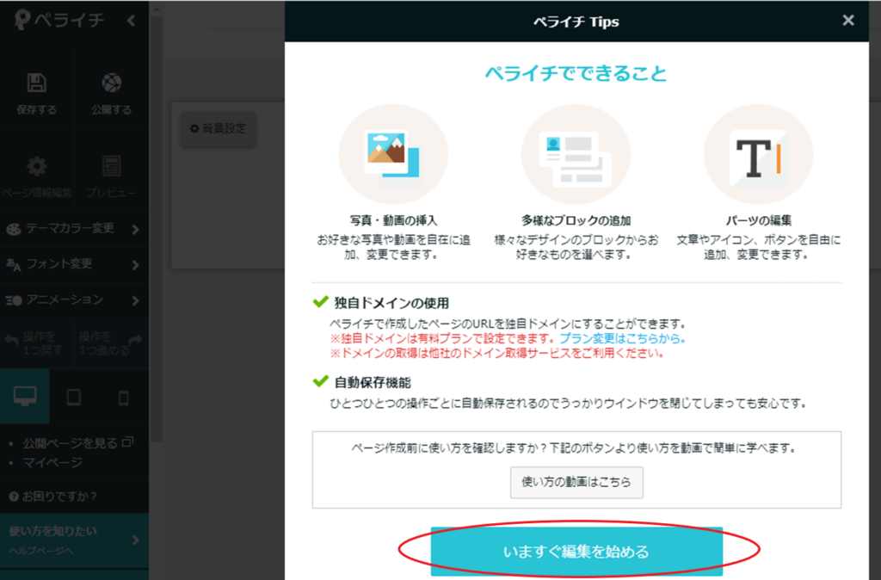Expand the アニメーション menu

tap(74, 299)
